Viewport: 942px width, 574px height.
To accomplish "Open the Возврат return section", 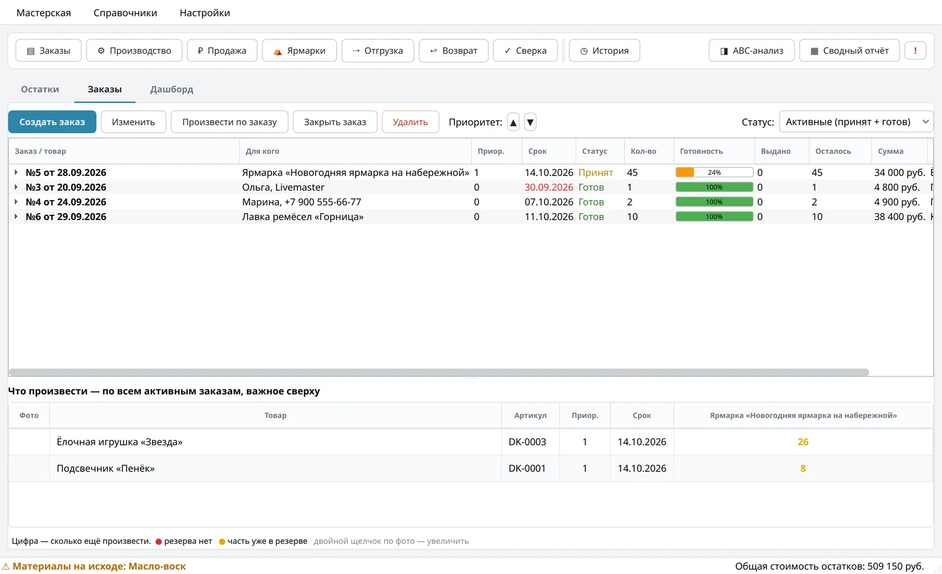I will tap(453, 51).
